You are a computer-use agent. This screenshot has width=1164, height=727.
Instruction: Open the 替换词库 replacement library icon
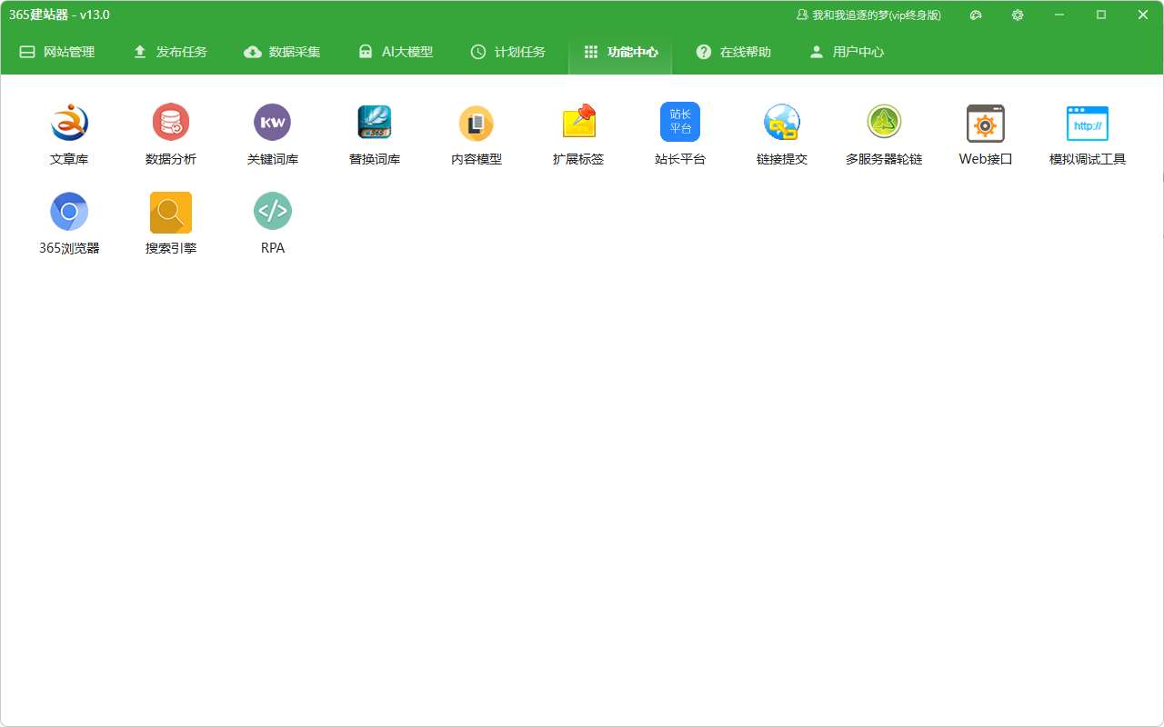[x=375, y=123]
